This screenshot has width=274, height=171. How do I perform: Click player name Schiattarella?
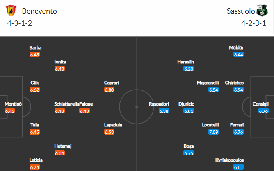(x=66, y=104)
